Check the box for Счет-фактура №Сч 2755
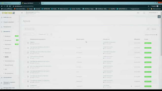This screenshot has width=162, height=91. pyautogui.click(x=25, y=53)
